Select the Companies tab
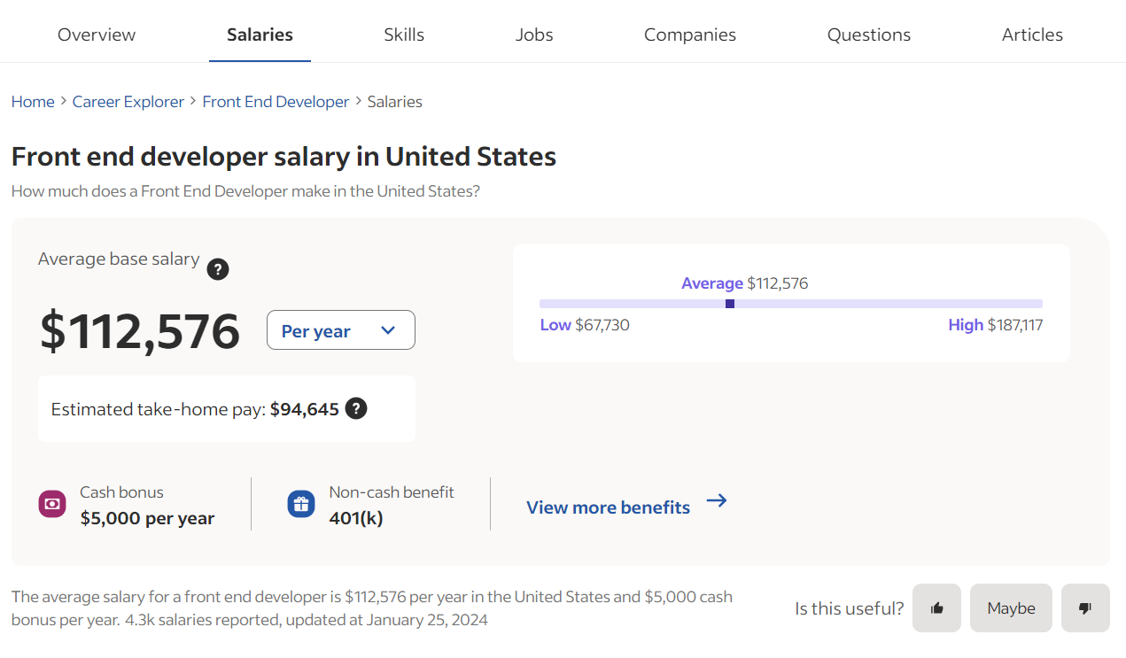The image size is (1126, 658). pyautogui.click(x=690, y=35)
